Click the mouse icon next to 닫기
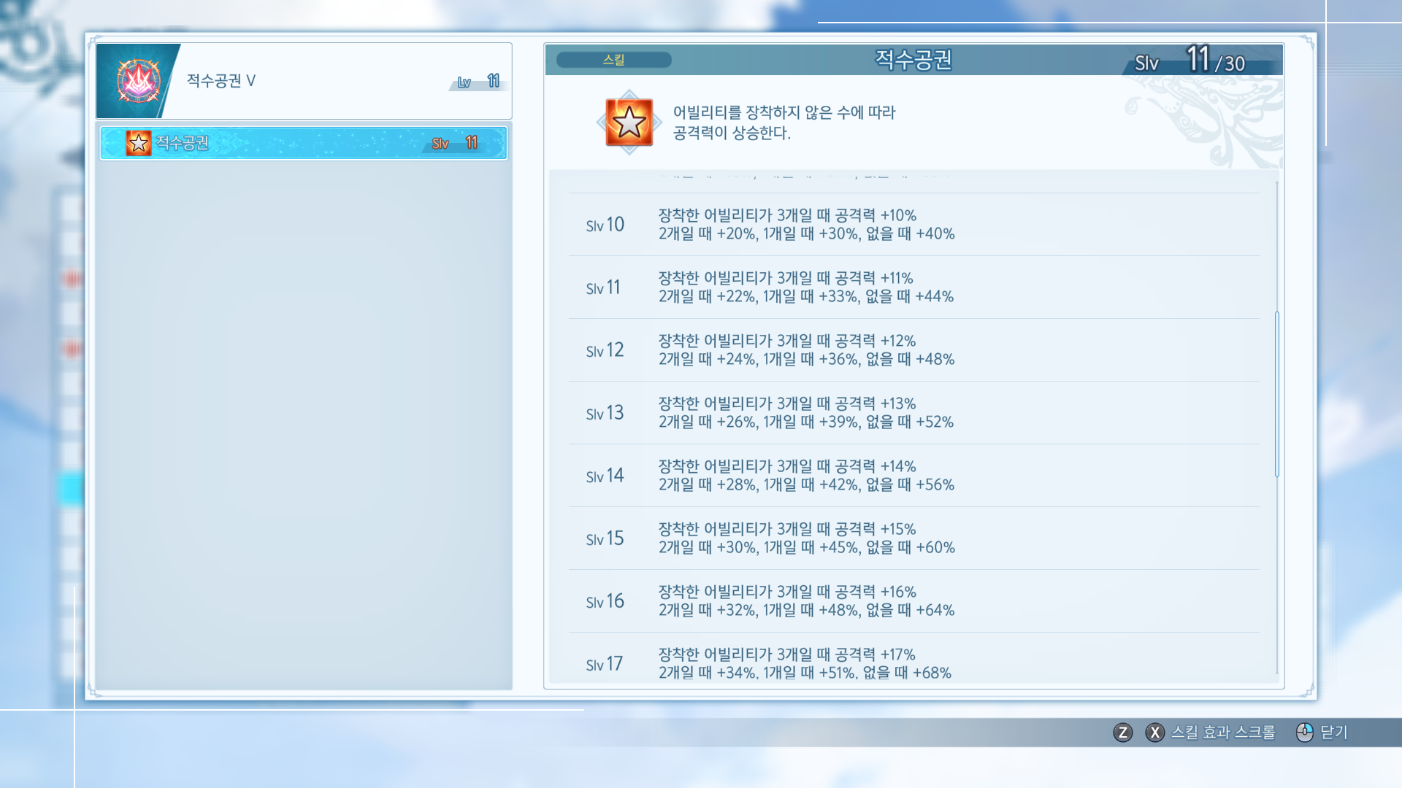The image size is (1402, 788). pyautogui.click(x=1304, y=732)
